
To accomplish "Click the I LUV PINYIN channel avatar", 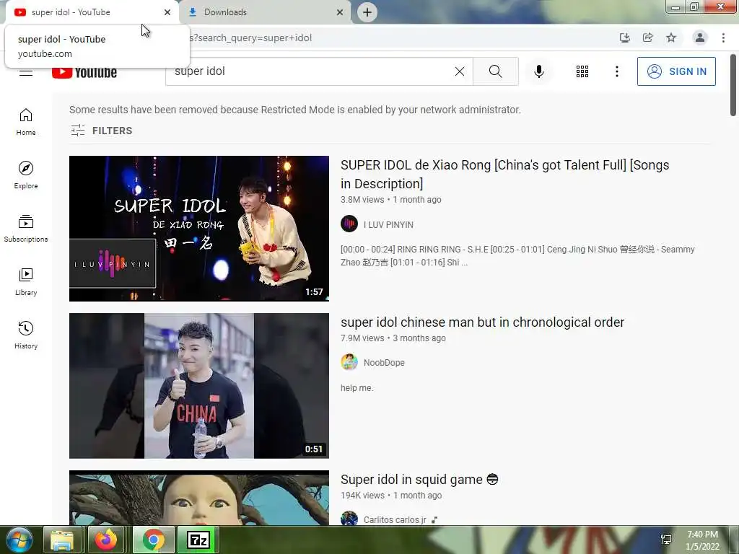I will click(x=349, y=224).
